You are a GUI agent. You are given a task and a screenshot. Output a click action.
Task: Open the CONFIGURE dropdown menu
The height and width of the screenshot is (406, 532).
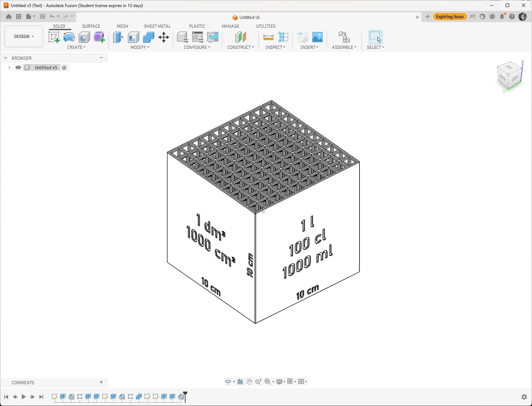(x=197, y=47)
